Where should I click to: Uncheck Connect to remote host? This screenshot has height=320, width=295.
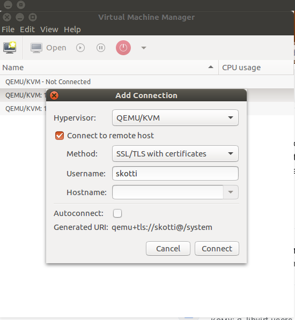pos(60,136)
